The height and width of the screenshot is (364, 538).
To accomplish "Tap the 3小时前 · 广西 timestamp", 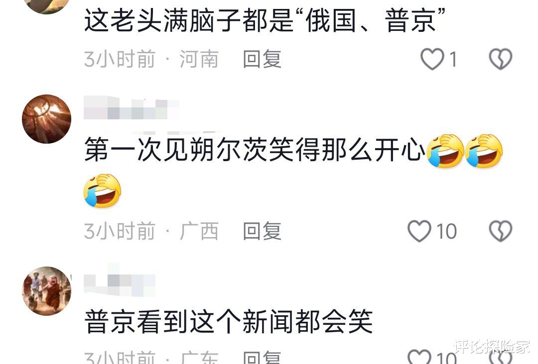I will pos(151,231).
